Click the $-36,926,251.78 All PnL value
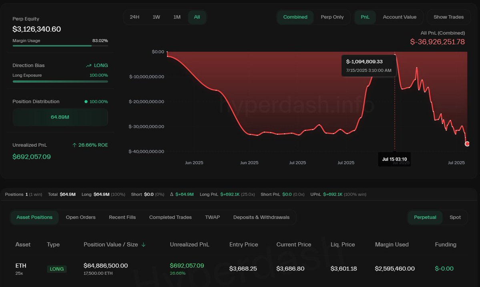480x287 pixels. pos(438,42)
